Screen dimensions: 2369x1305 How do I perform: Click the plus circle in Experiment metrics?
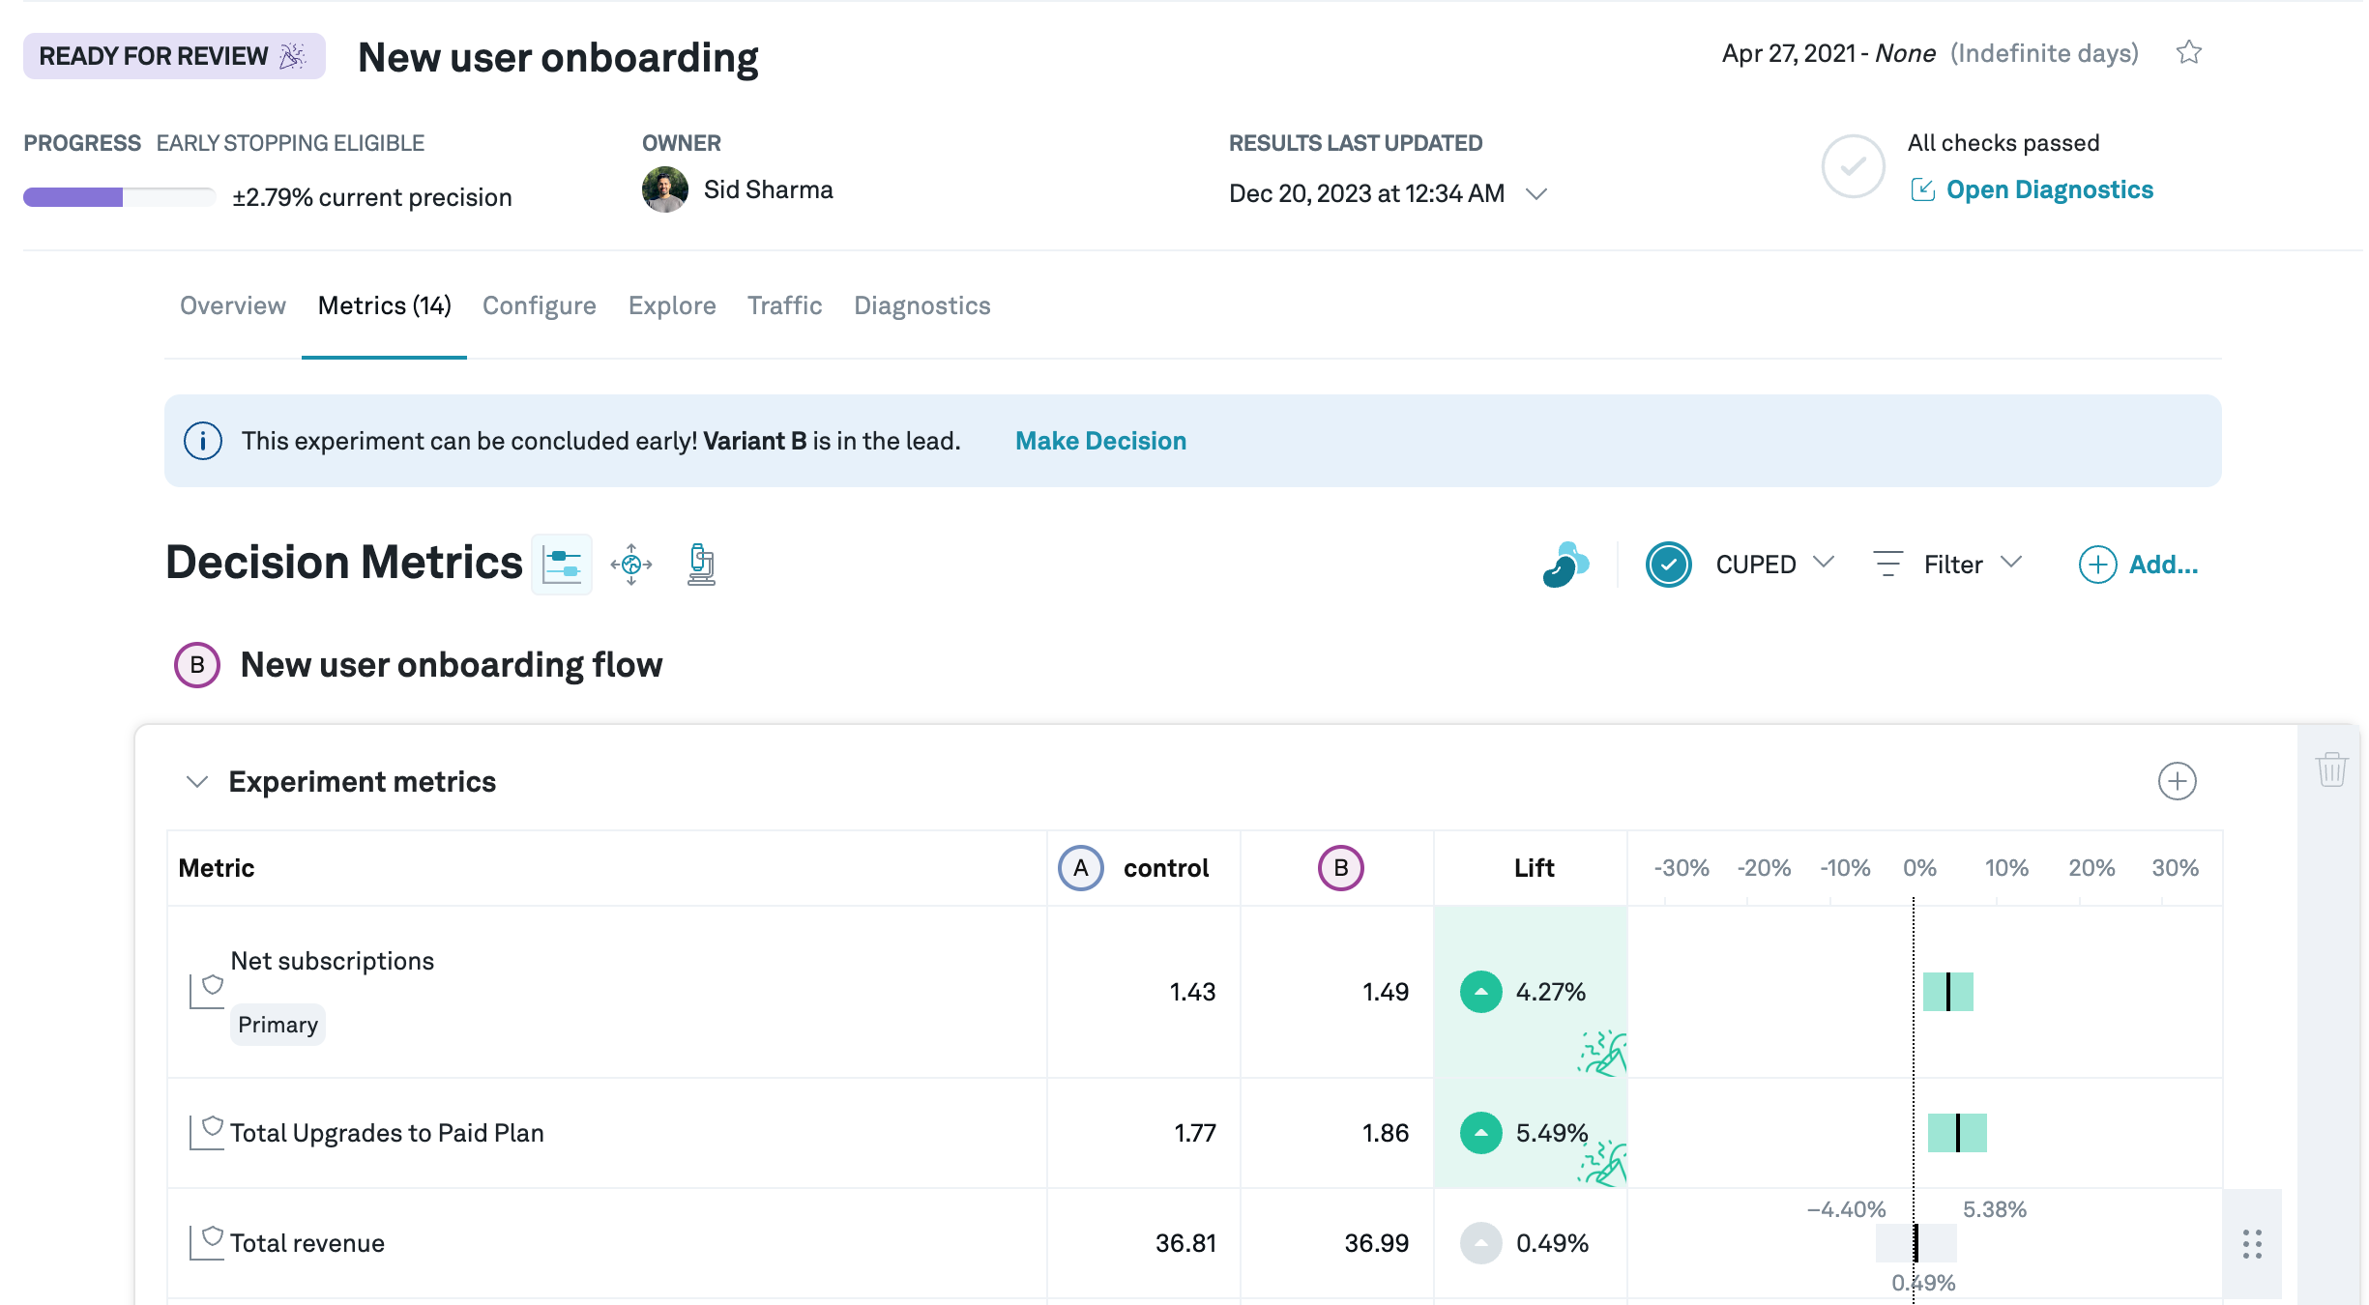pyautogui.click(x=2177, y=781)
